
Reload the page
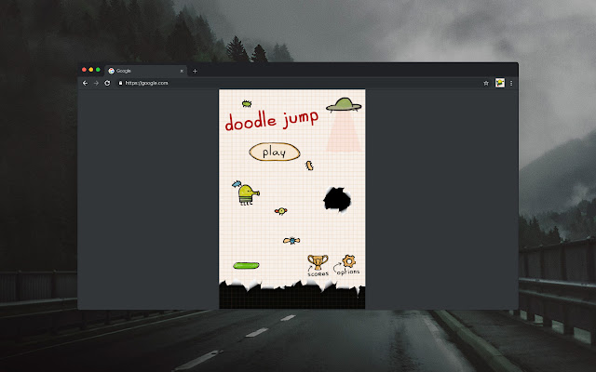pos(107,83)
